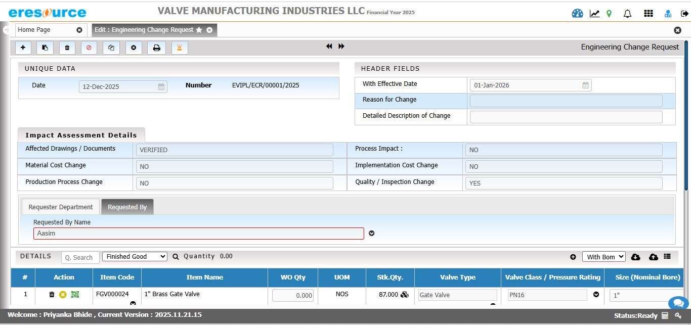This screenshot has height=325, width=691.
Task: Click the print icon in toolbar
Action: pos(156,48)
